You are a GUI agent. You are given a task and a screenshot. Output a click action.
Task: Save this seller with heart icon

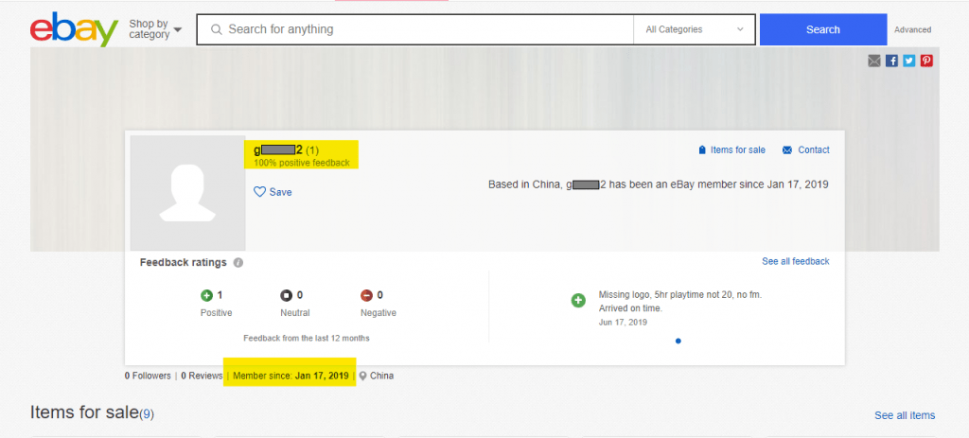click(273, 192)
